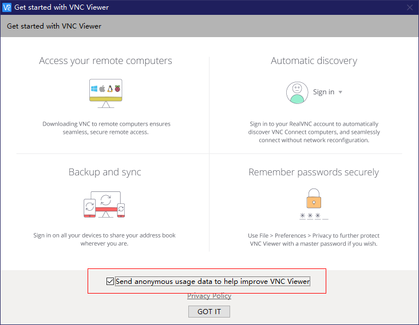This screenshot has width=419, height=325.
Task: Click the VNC logo in title bar
Action: click(7, 7)
